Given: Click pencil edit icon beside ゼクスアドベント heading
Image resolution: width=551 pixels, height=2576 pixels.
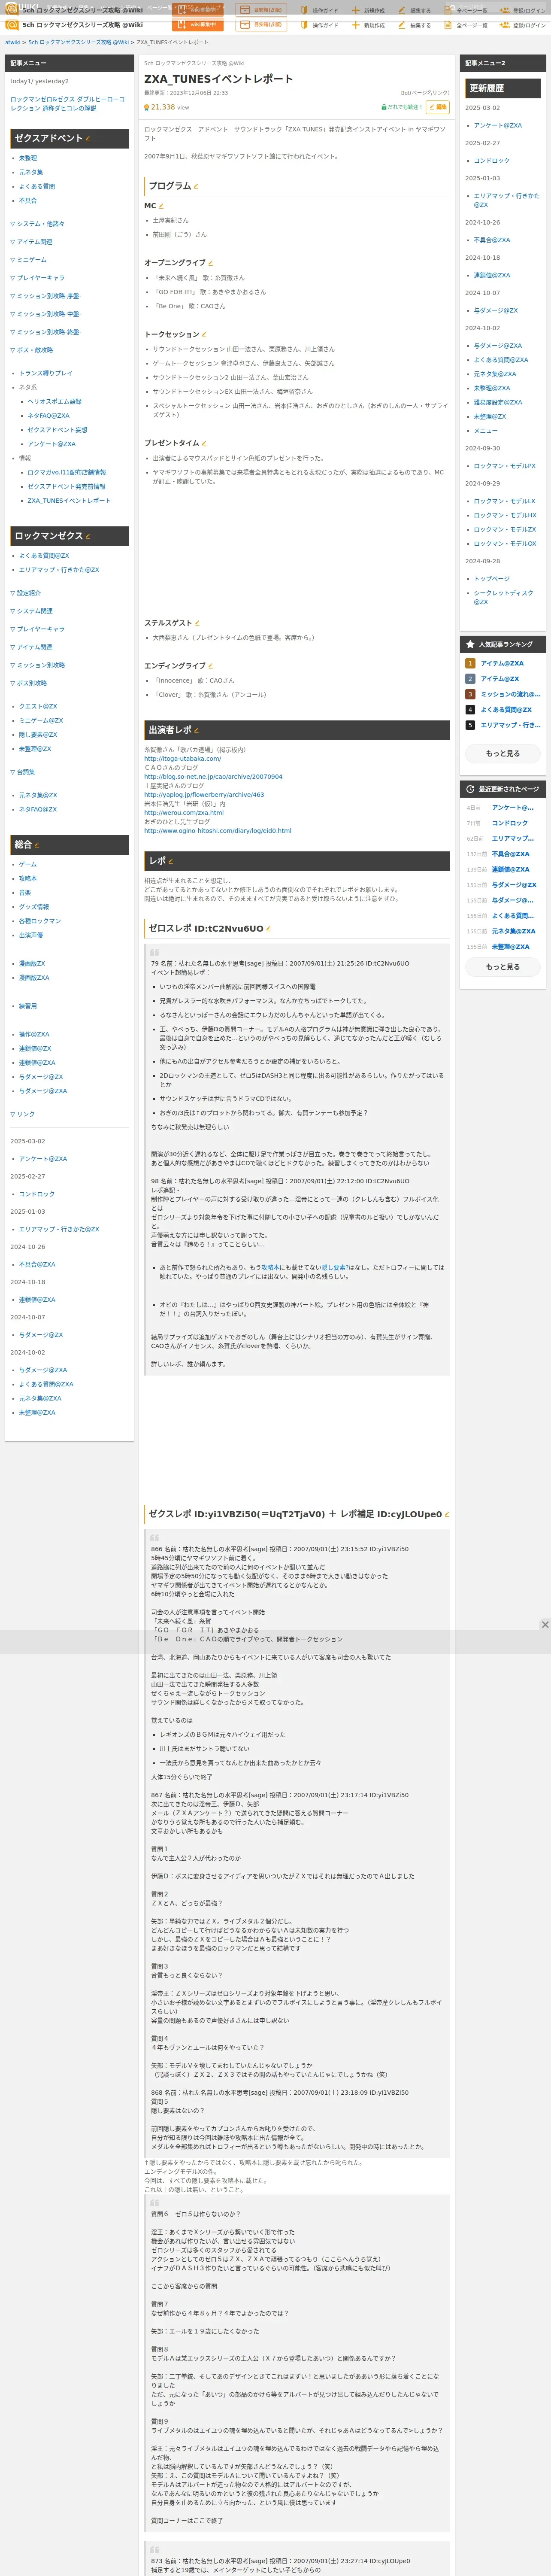Looking at the screenshot, I should (88, 139).
